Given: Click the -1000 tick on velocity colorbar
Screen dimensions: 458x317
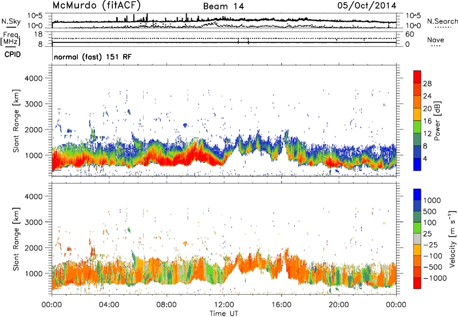Looking at the screenshot, I should click(x=435, y=278).
